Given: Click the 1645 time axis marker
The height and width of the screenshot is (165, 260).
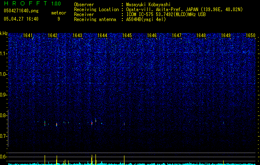Looking at the screenshot, I should click(127, 35).
